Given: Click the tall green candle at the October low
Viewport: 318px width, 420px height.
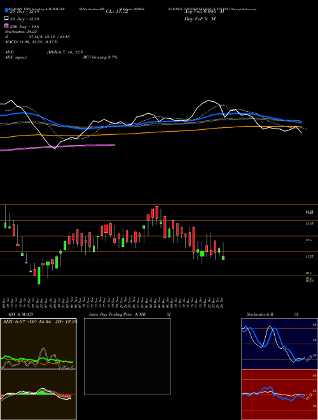Looking at the screenshot, I should coord(39,276).
